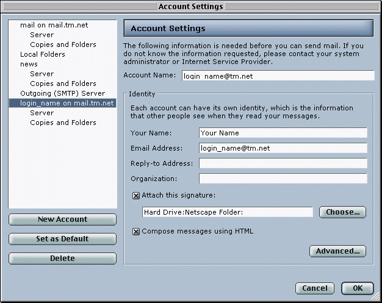Select 'mail on mail.tm.net' account in tree
The image size is (382, 303).
[54, 25]
